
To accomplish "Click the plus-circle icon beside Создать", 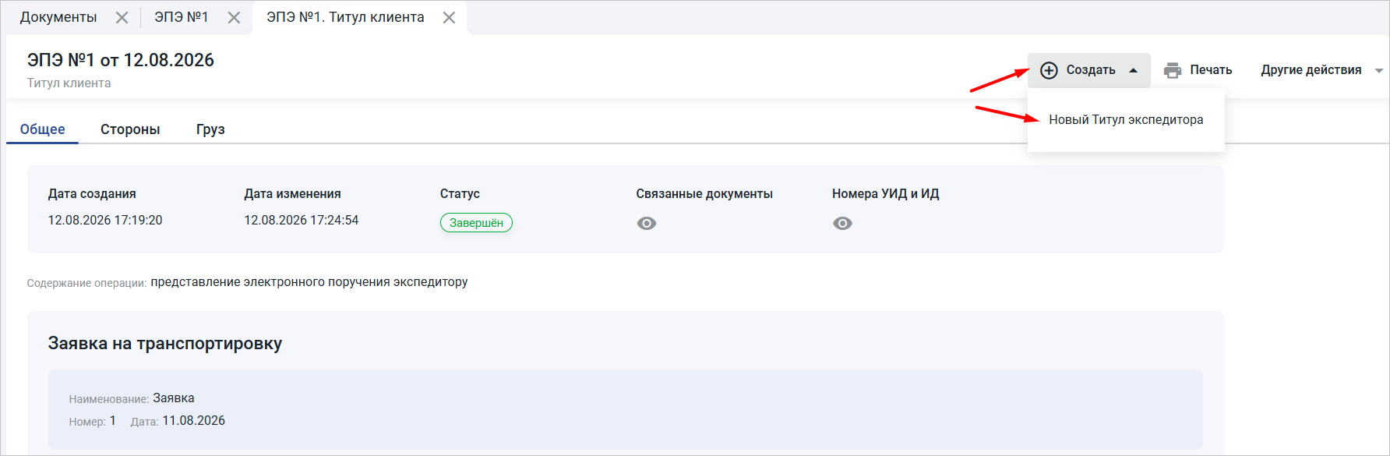I will click(1049, 70).
